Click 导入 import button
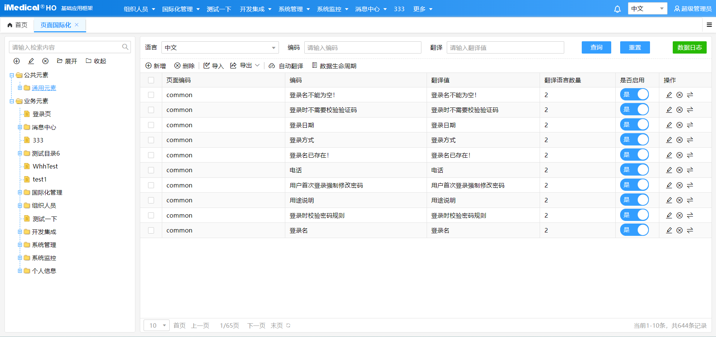The width and height of the screenshot is (716, 337). [x=214, y=66]
